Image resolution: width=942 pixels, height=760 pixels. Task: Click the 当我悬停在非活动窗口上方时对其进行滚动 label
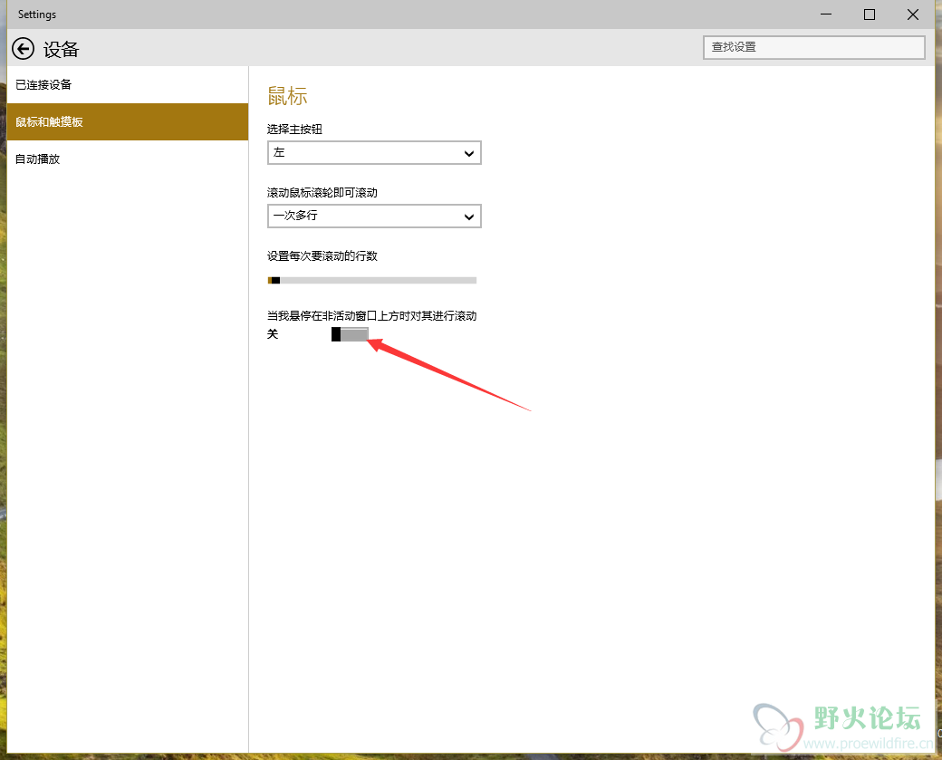click(x=372, y=315)
